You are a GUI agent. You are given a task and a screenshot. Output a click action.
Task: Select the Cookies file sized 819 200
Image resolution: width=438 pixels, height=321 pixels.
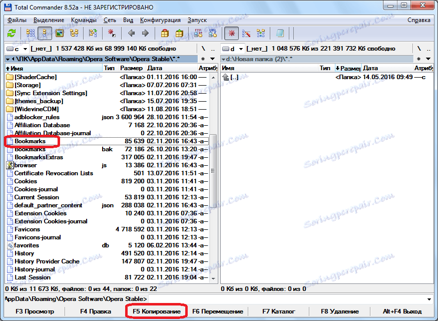click(107, 181)
